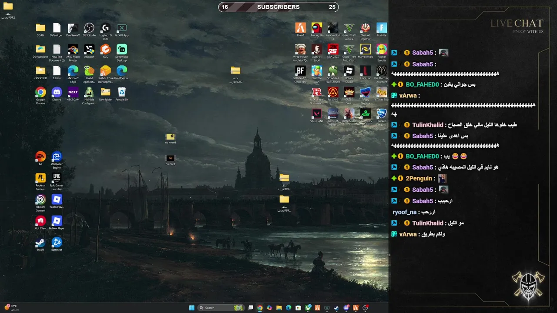Viewport: 557px width, 313px height.
Task: Select the DualSenseX desktop icon
Action: [x=73, y=30]
